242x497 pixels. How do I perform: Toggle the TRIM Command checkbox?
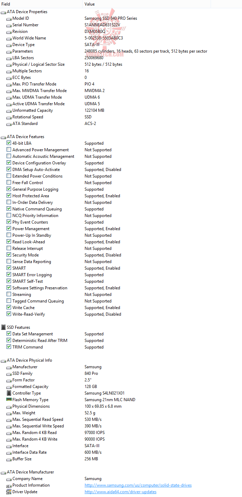pos(9,347)
